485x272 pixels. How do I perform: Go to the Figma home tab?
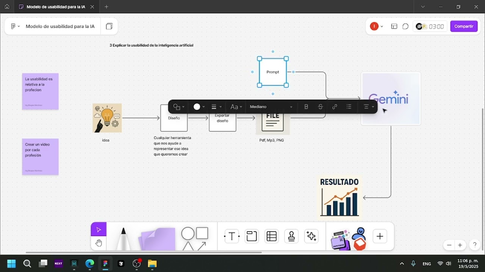click(x=7, y=7)
